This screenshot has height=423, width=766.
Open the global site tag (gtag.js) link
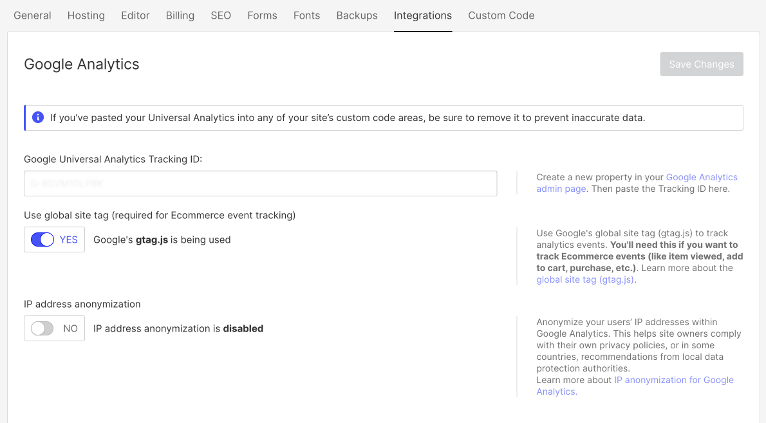585,279
